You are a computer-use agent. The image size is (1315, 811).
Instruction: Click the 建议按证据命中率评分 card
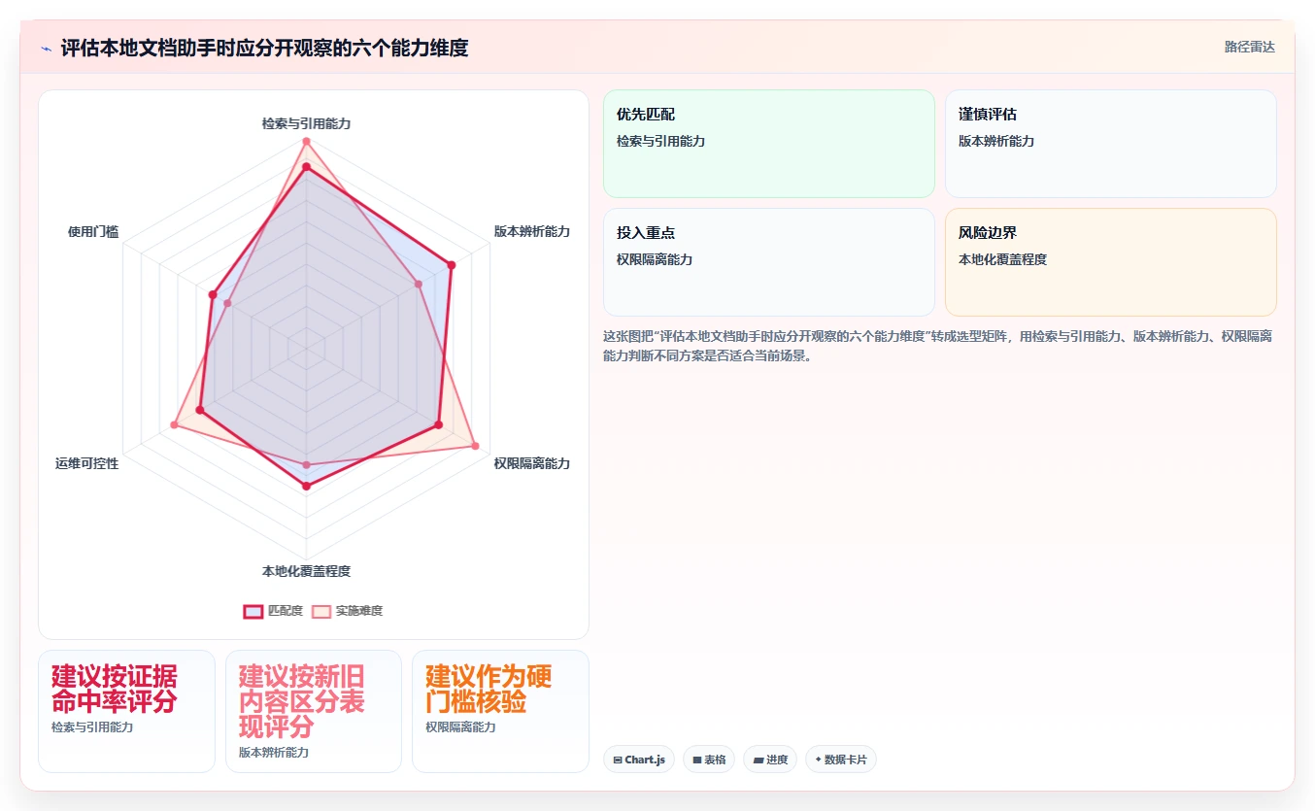point(126,711)
